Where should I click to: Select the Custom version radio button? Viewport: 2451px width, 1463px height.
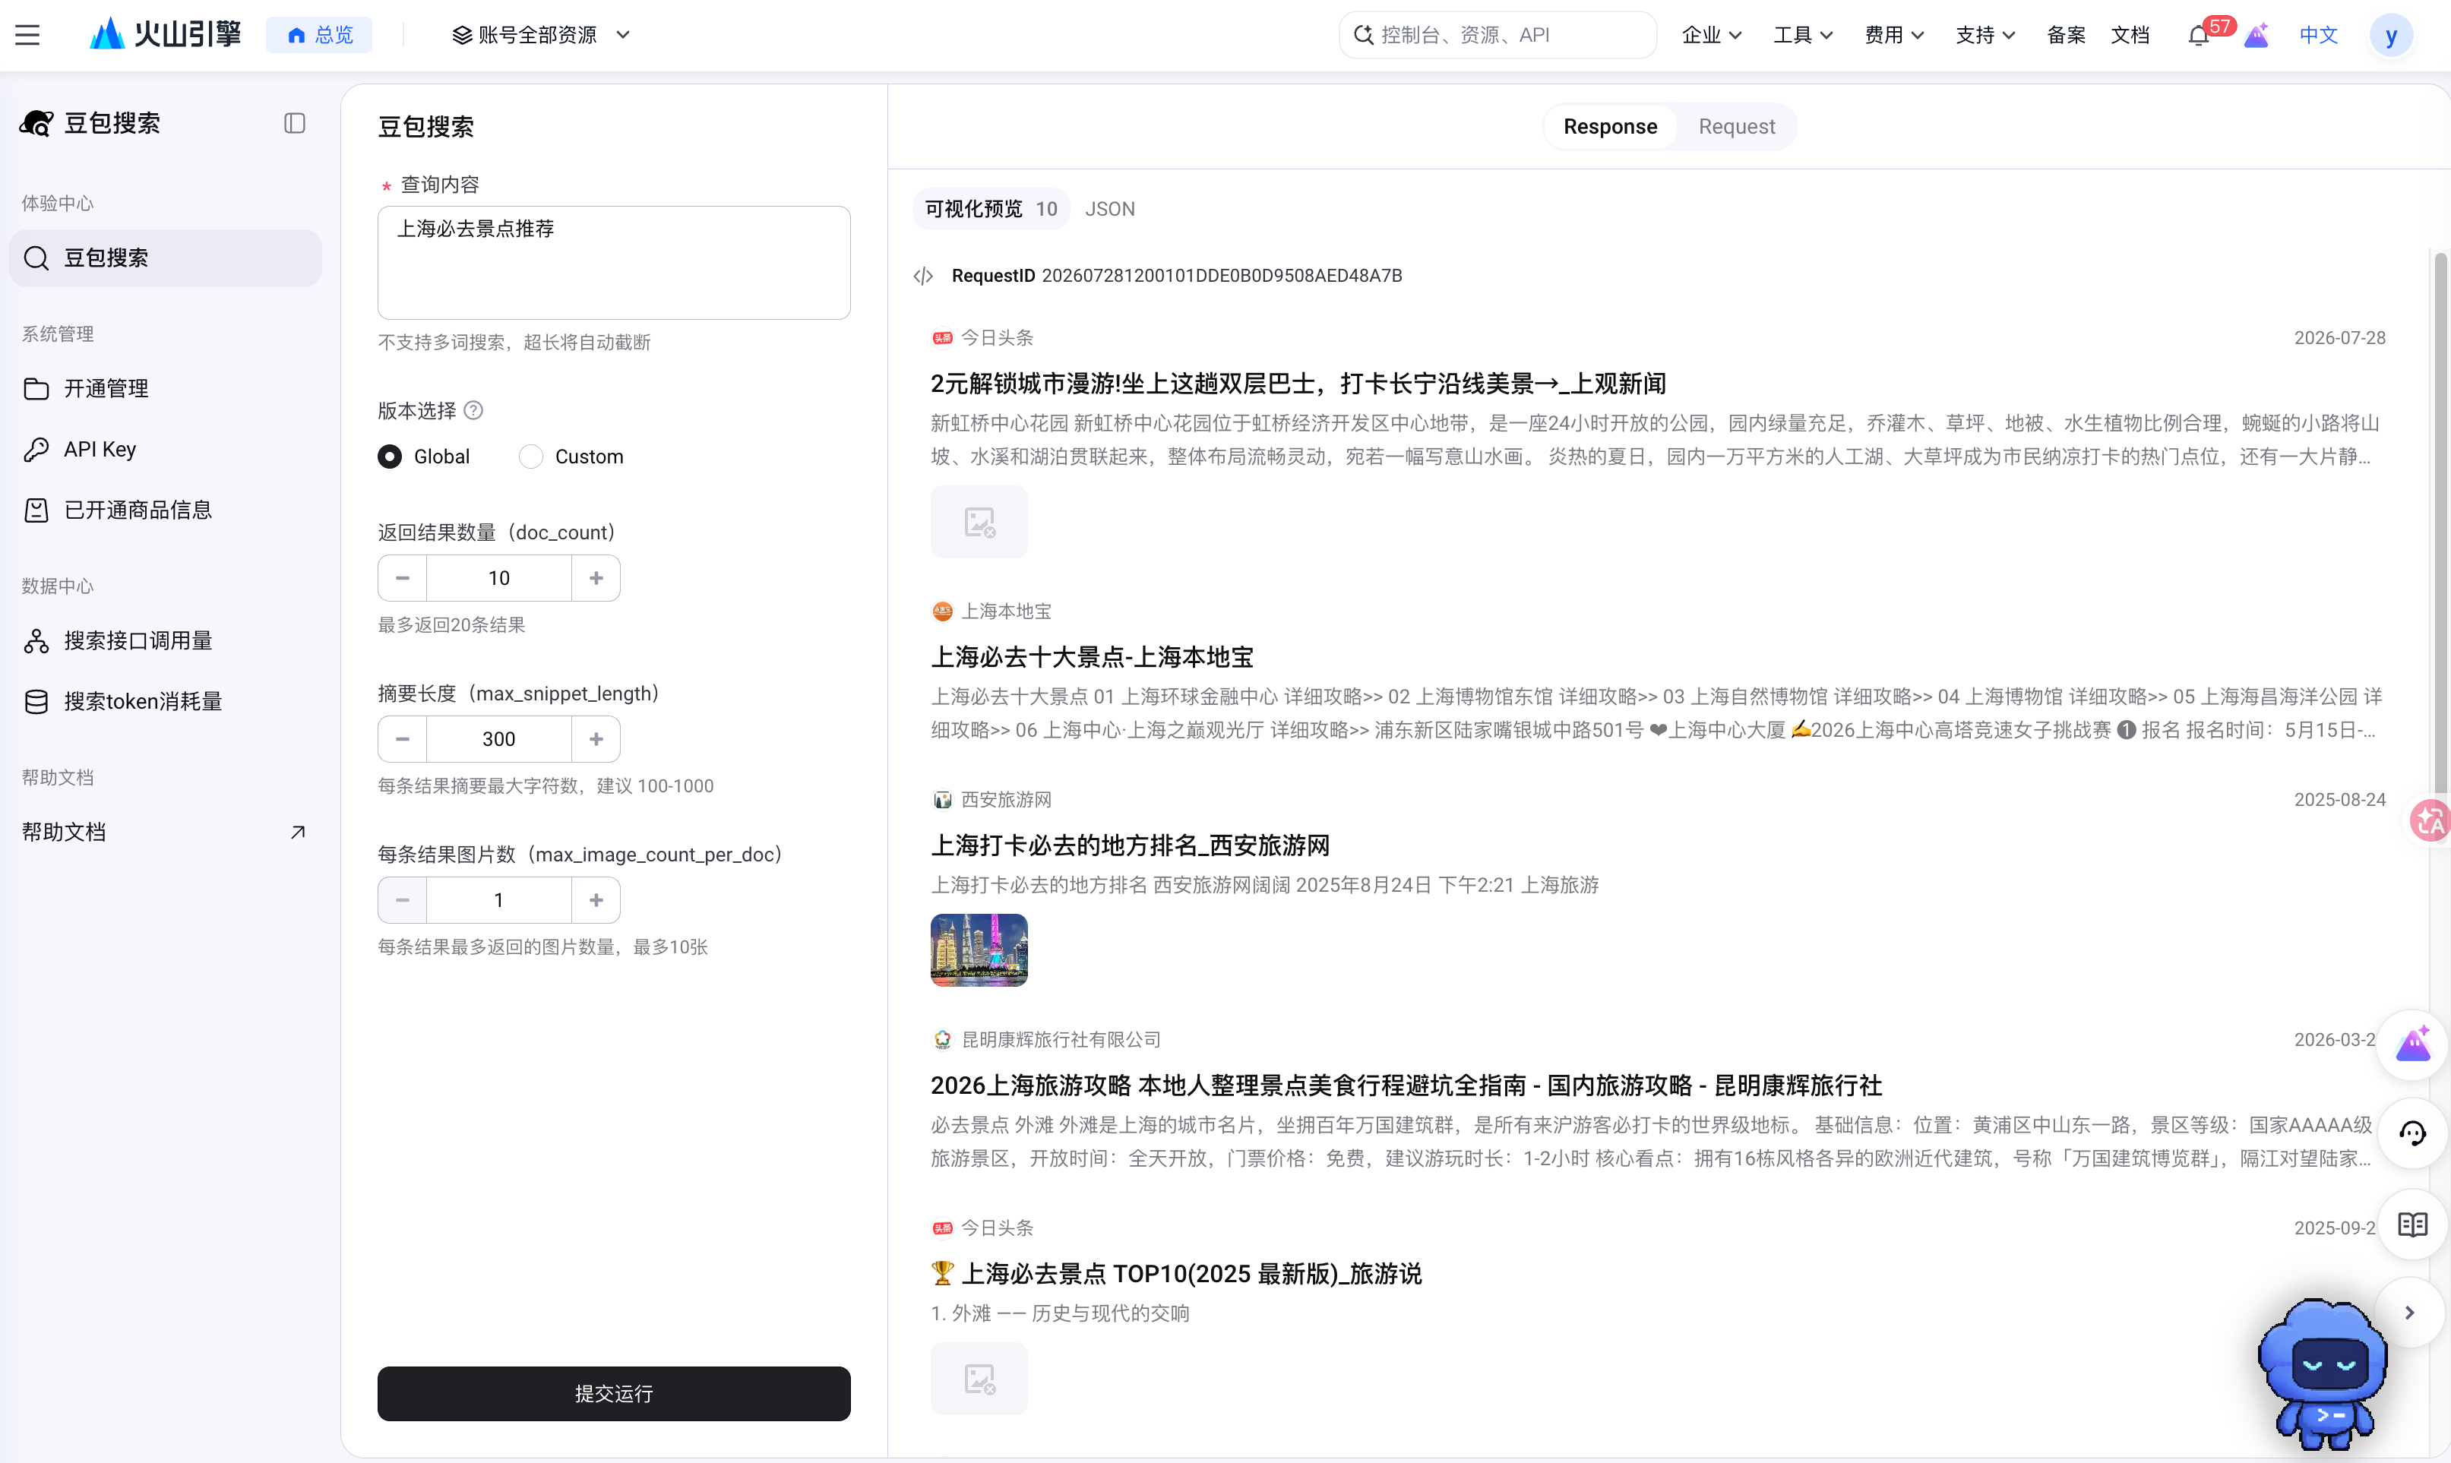[530, 457]
